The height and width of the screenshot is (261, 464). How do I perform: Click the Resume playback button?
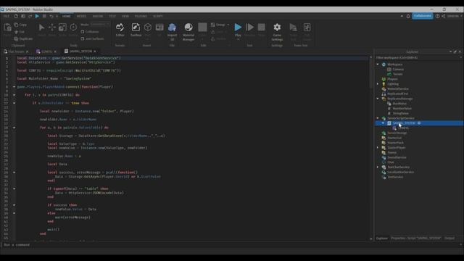pyautogui.click(x=249, y=28)
